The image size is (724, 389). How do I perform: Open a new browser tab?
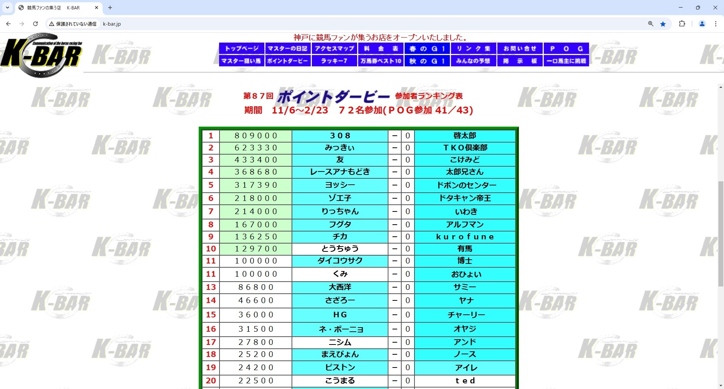(x=110, y=8)
